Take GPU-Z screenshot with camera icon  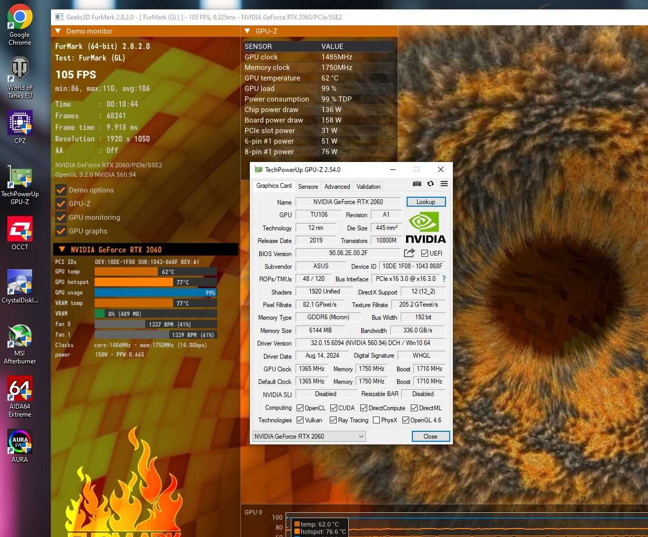pos(417,184)
